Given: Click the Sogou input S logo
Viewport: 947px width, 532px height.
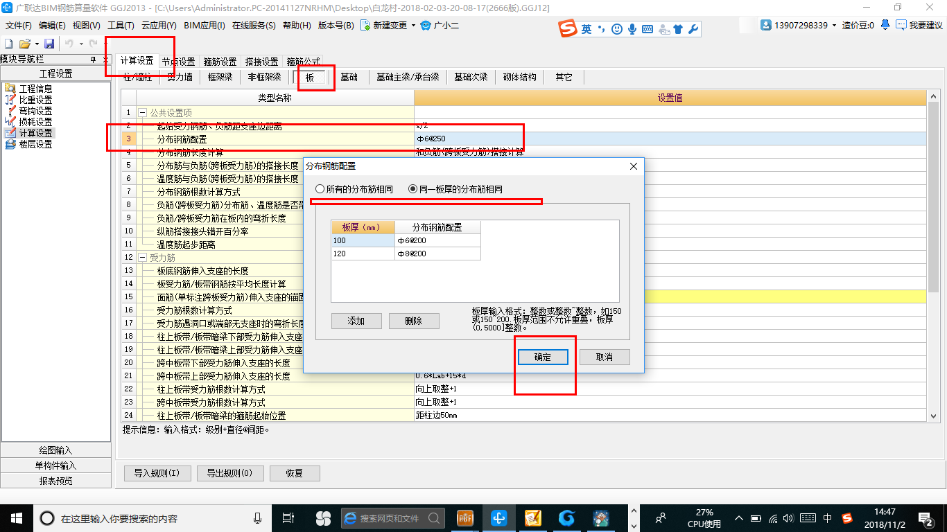Looking at the screenshot, I should click(568, 28).
